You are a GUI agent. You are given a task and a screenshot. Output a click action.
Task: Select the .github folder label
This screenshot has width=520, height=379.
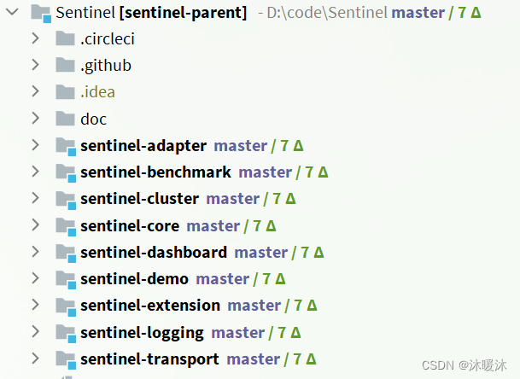tap(106, 65)
